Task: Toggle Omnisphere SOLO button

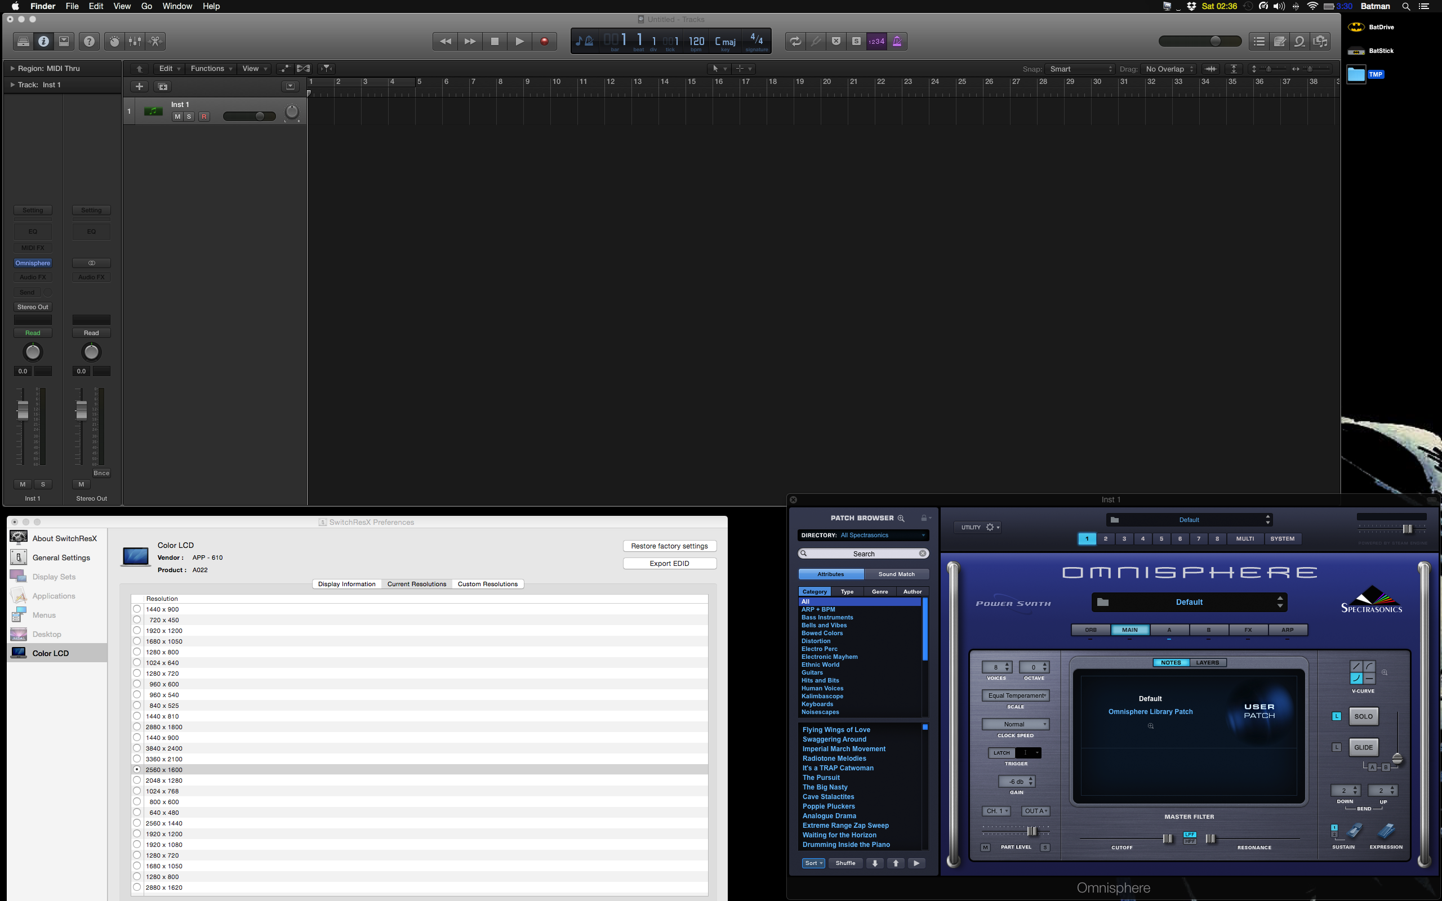Action: point(1363,716)
